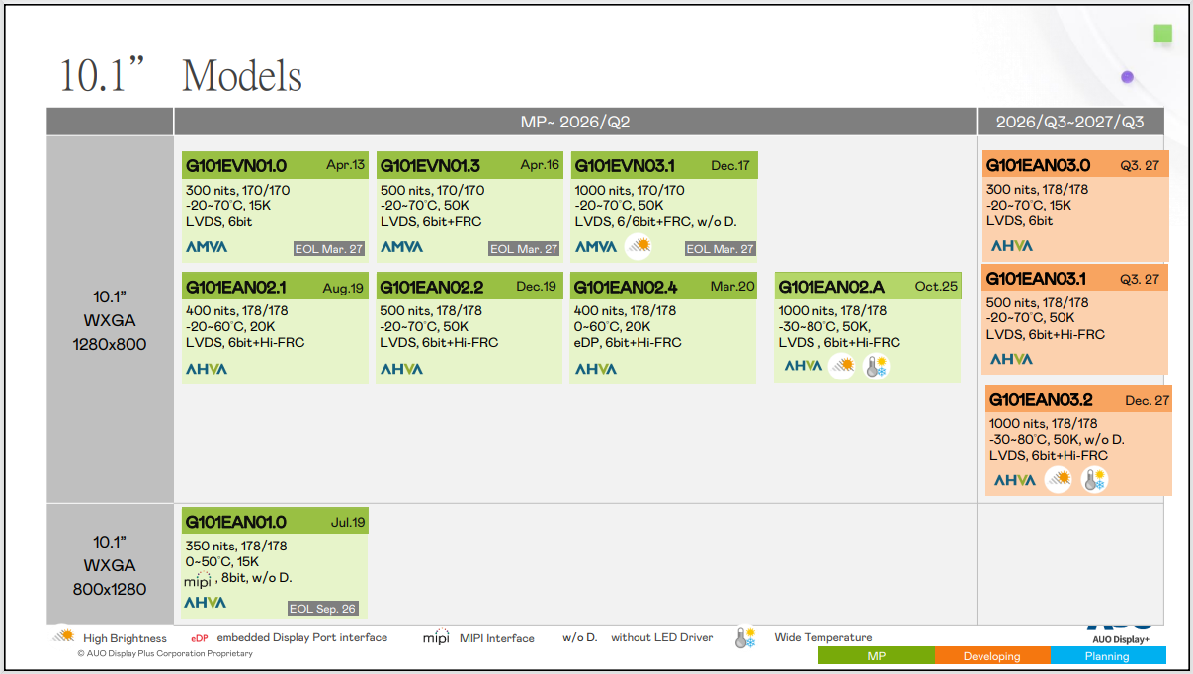Viewport: 1193px width, 674px height.
Task: Click the G101EAN01.0 model title
Action: click(x=235, y=522)
